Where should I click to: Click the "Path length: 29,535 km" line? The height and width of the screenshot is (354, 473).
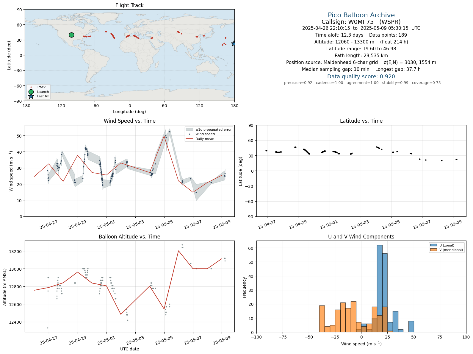(361, 56)
